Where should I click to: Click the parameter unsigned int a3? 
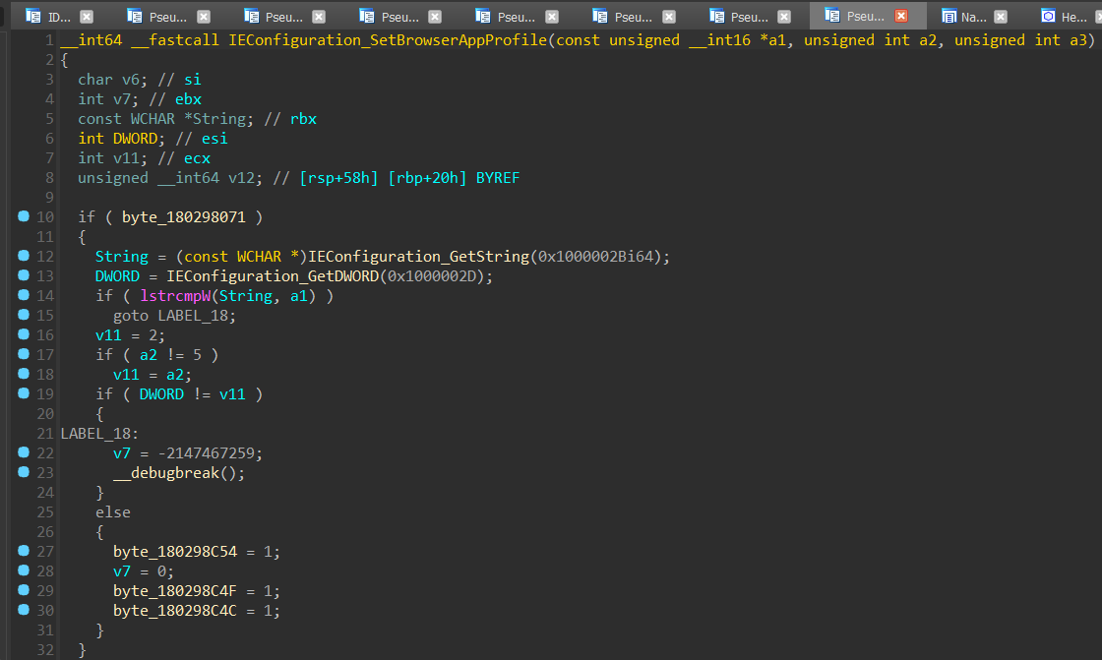tap(1020, 40)
